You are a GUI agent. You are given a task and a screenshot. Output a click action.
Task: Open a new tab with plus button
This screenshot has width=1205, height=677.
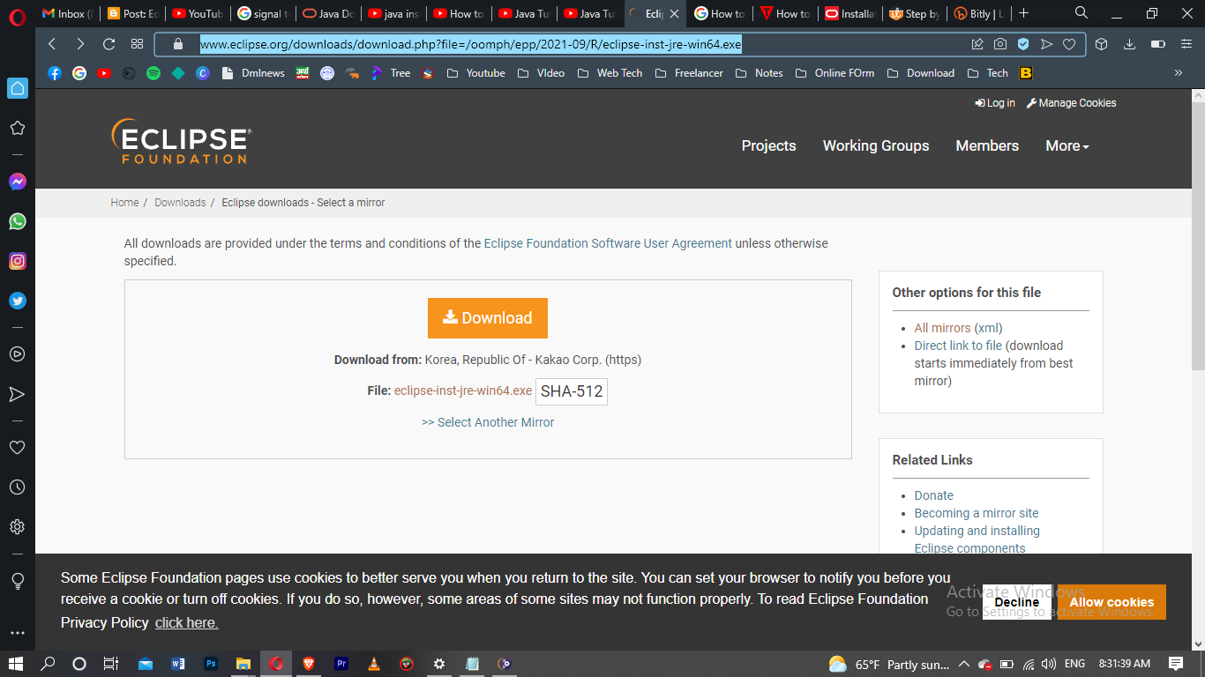(1024, 13)
